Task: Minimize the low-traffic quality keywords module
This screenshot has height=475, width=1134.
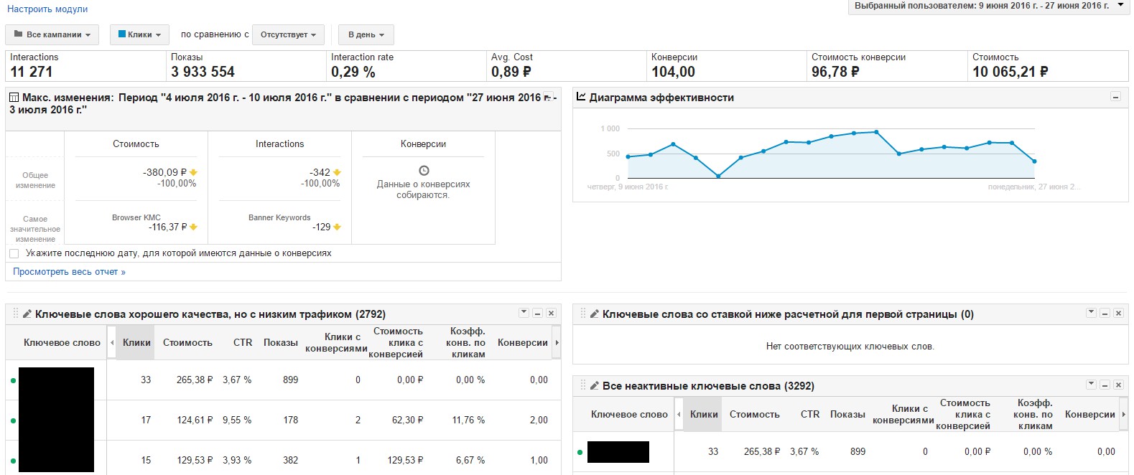Action: click(x=537, y=314)
